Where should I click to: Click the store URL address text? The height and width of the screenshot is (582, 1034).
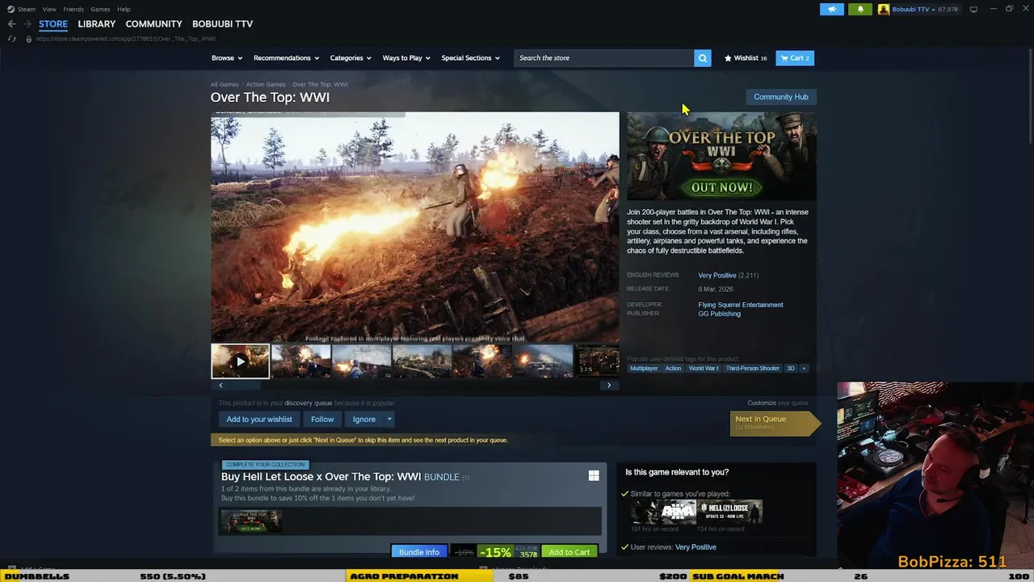pyautogui.click(x=126, y=39)
